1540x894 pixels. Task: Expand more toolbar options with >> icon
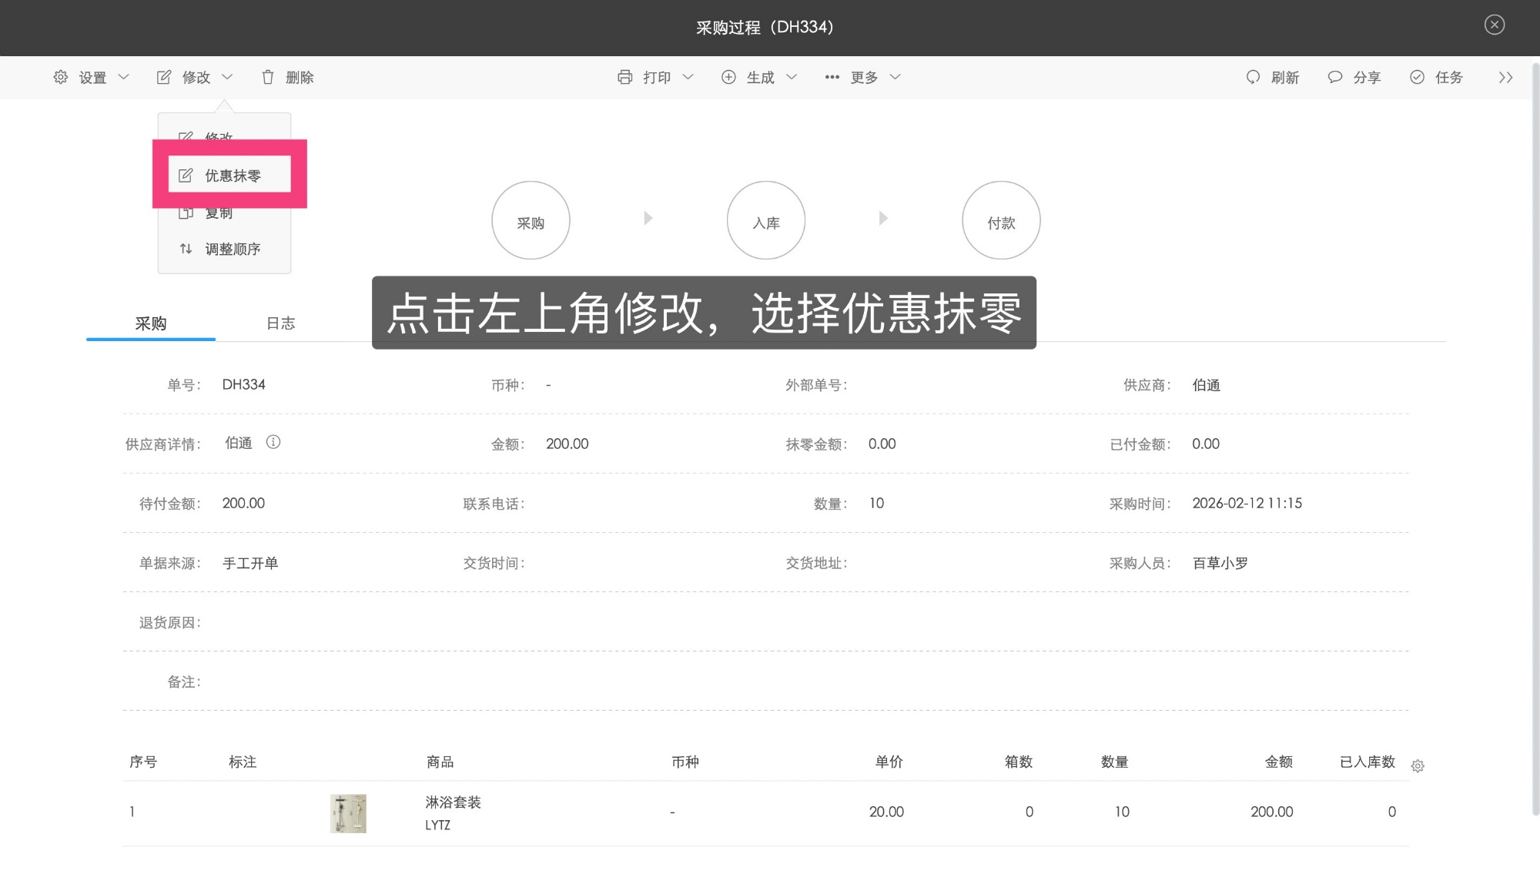pyautogui.click(x=1505, y=77)
